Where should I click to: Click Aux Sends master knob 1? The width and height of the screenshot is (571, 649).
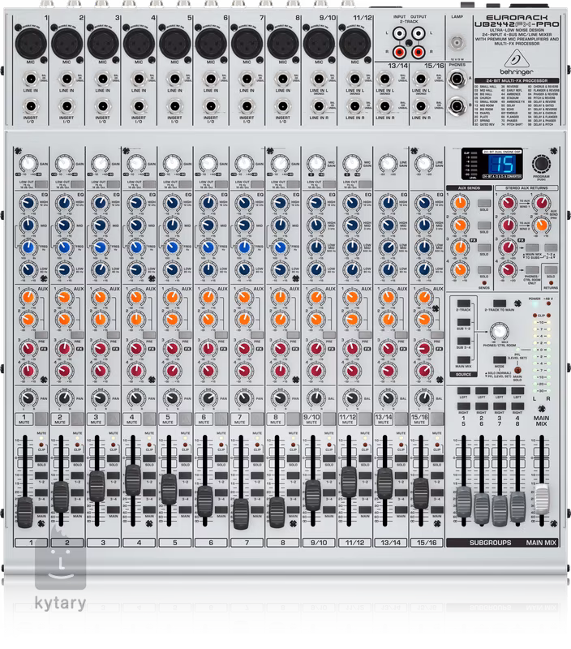[x=460, y=204]
